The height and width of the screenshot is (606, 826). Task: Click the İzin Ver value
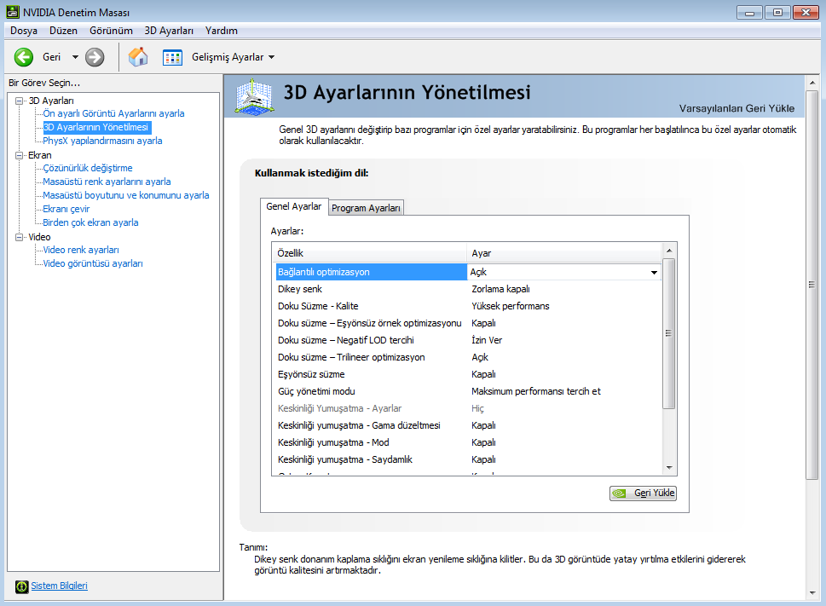click(x=487, y=340)
